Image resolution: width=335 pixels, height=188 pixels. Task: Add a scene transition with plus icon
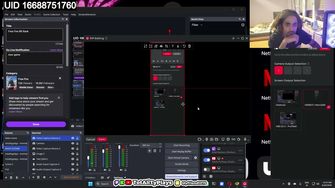[x=149, y=151]
